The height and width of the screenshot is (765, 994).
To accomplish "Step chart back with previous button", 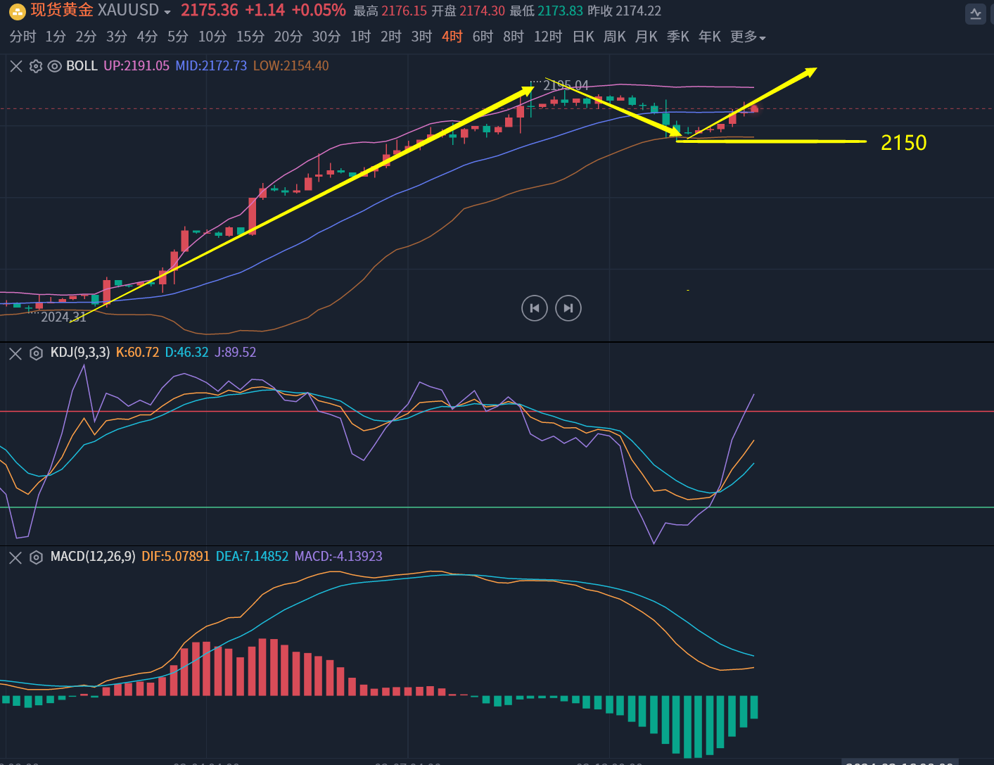I will click(535, 308).
